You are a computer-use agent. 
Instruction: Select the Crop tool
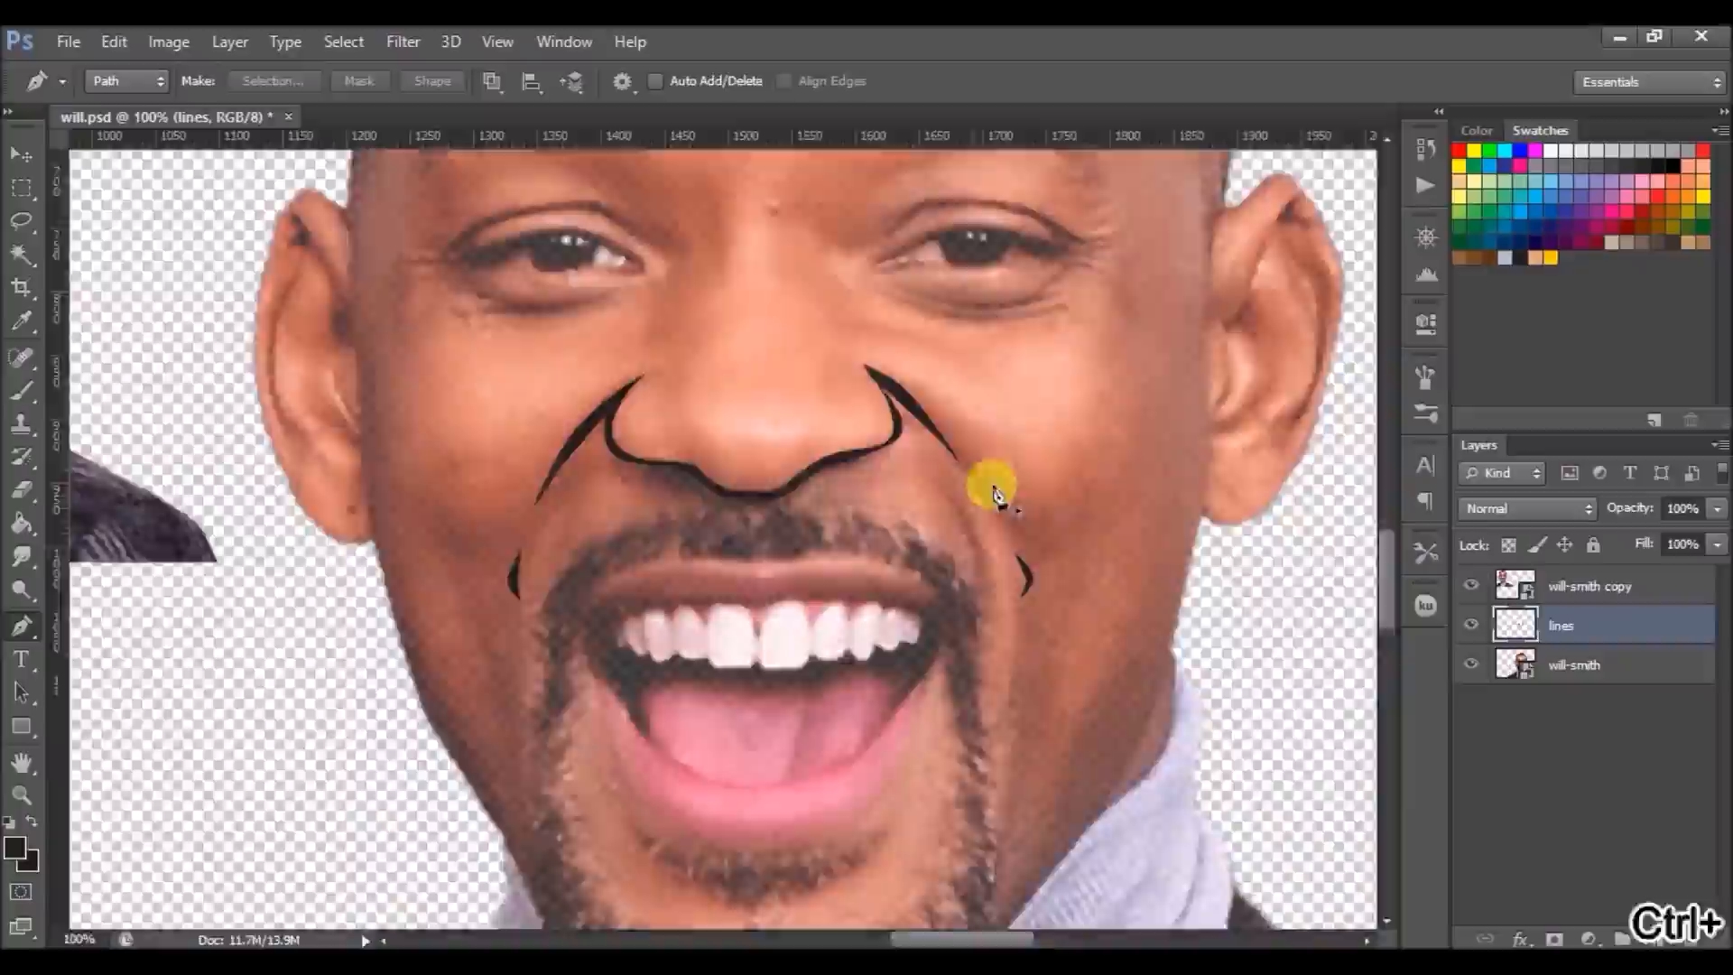tap(22, 288)
